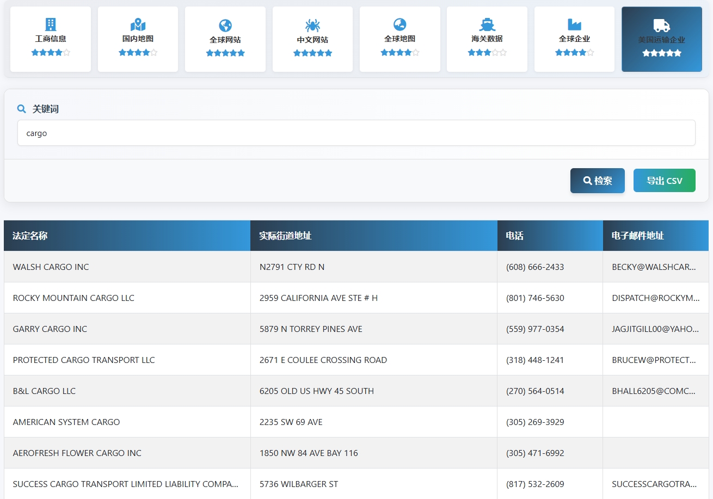
Task: Select AEROFRESH FLOWER CARGO INC cell
Action: coord(127,453)
